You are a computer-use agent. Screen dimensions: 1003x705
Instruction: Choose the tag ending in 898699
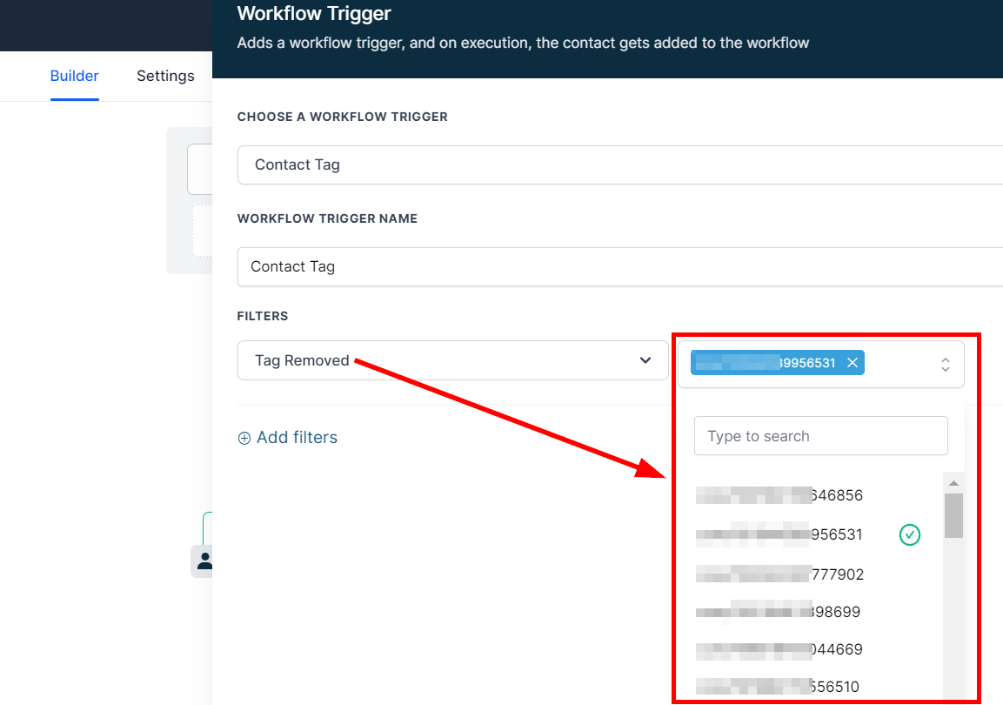pyautogui.click(x=779, y=612)
